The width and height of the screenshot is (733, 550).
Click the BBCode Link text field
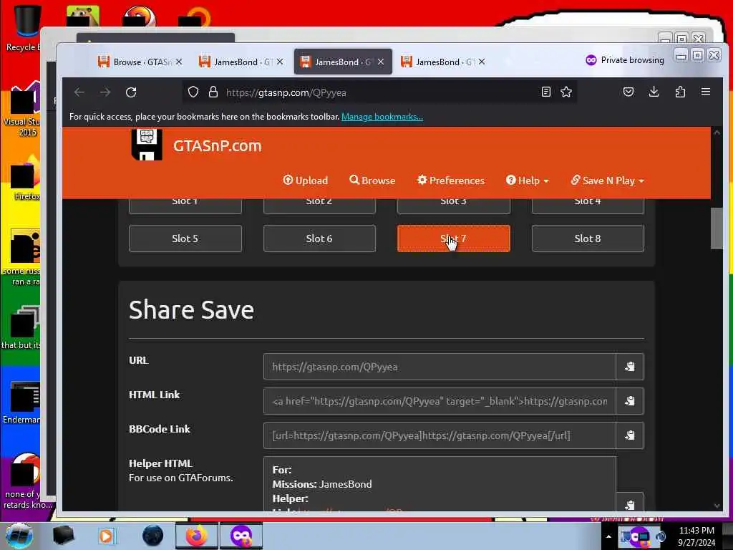click(440, 435)
